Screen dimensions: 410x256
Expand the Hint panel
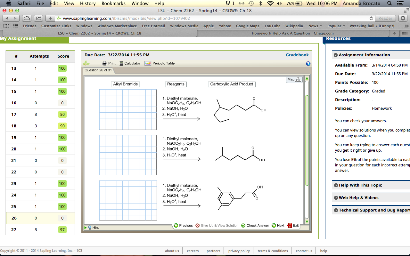[93, 228]
